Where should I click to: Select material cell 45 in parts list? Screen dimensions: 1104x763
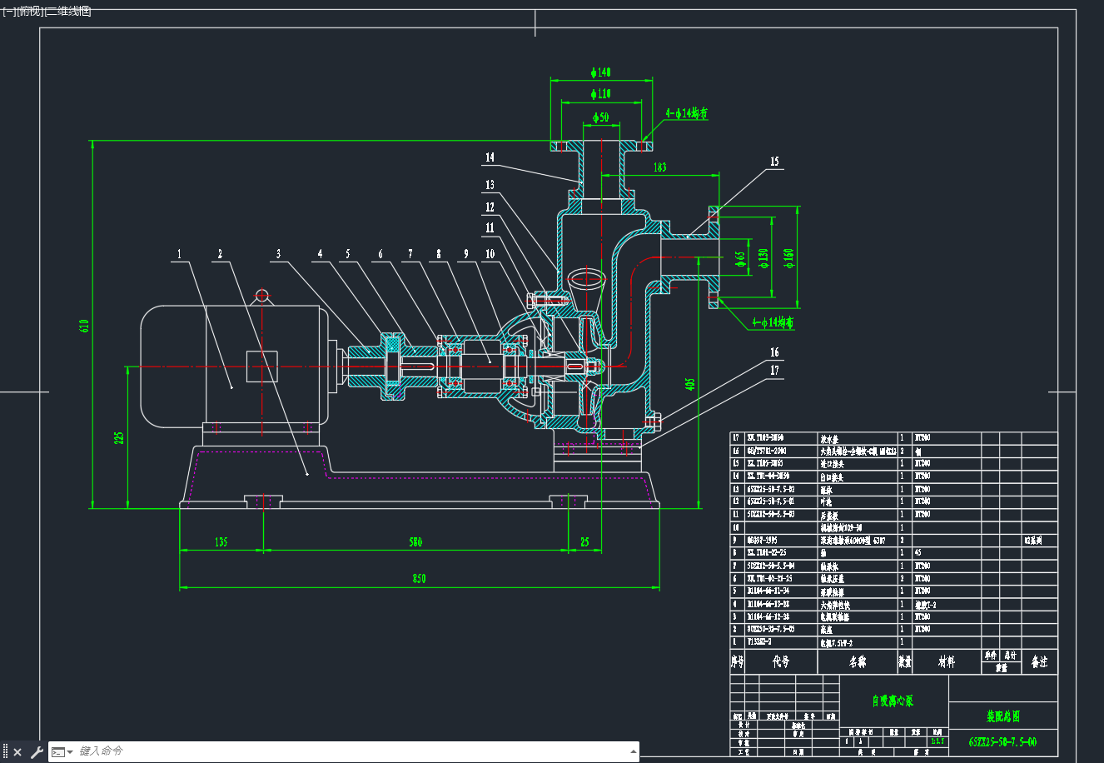click(x=920, y=553)
